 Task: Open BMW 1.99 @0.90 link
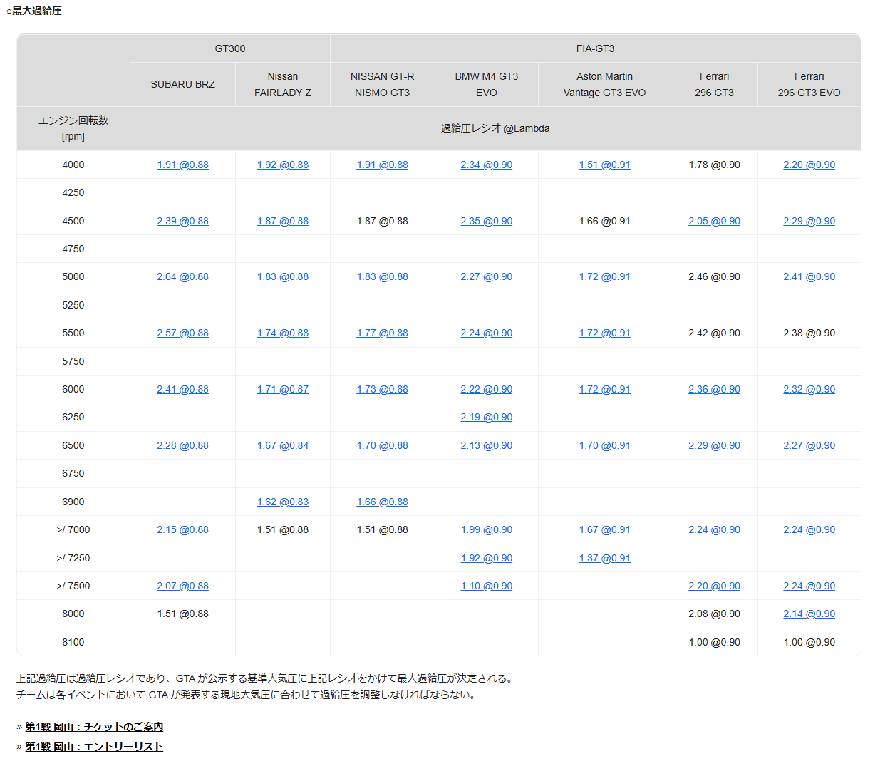pos(487,529)
